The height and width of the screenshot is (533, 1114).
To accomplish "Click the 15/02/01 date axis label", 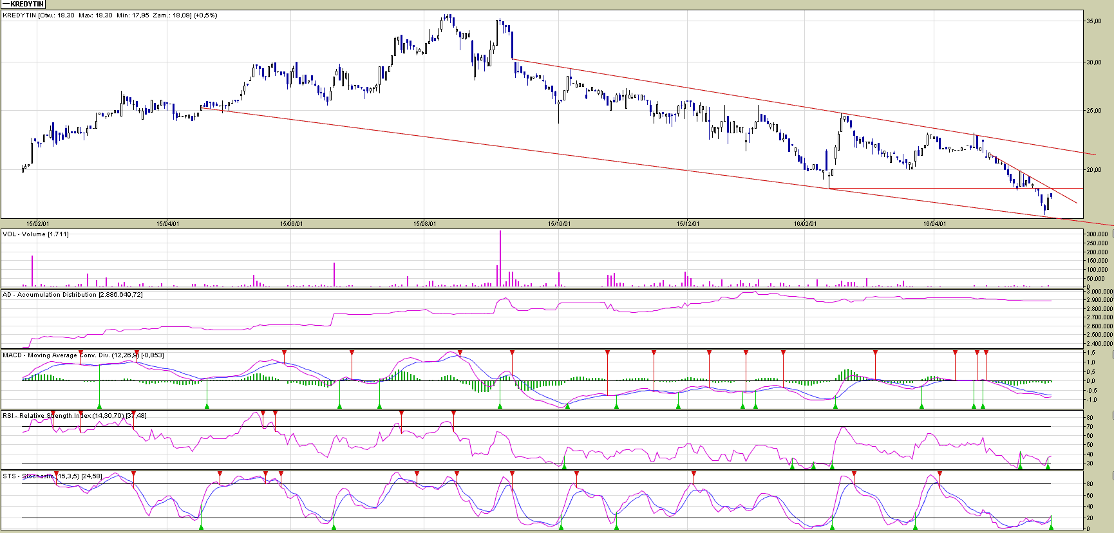I will click(x=37, y=224).
